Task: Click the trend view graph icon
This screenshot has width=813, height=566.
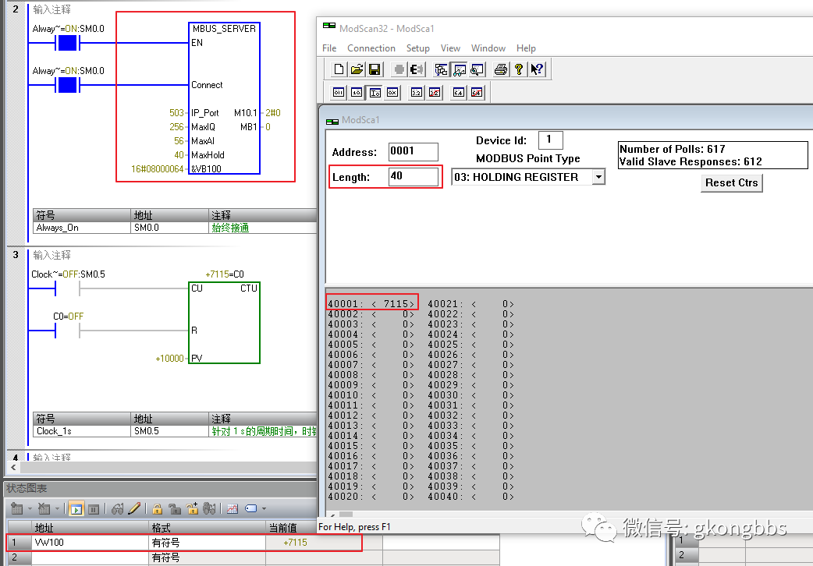Action: click(x=233, y=509)
